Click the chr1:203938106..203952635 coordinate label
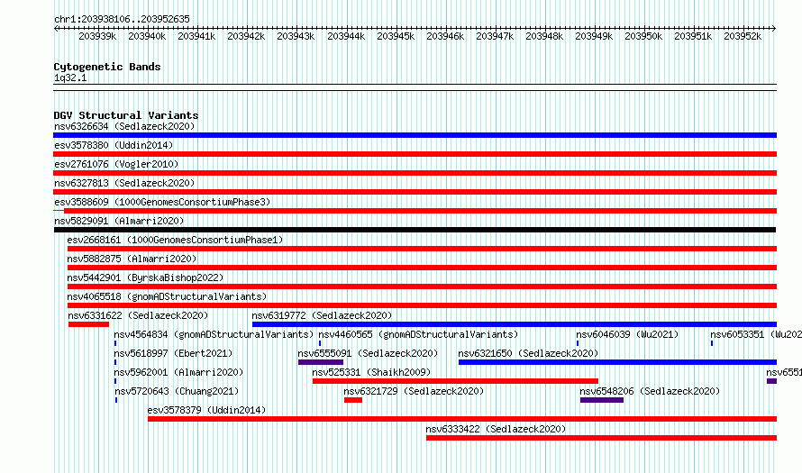The image size is (802, 473). (x=122, y=19)
